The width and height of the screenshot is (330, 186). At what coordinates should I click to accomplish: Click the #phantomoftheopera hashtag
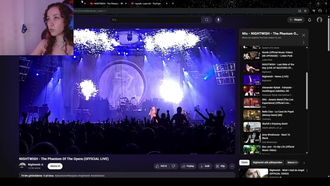click(x=66, y=176)
